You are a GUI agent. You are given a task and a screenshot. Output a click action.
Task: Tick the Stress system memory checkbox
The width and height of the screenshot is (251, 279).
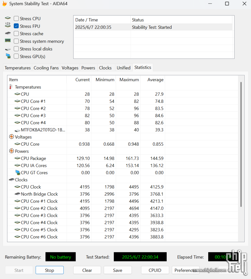[16, 41]
